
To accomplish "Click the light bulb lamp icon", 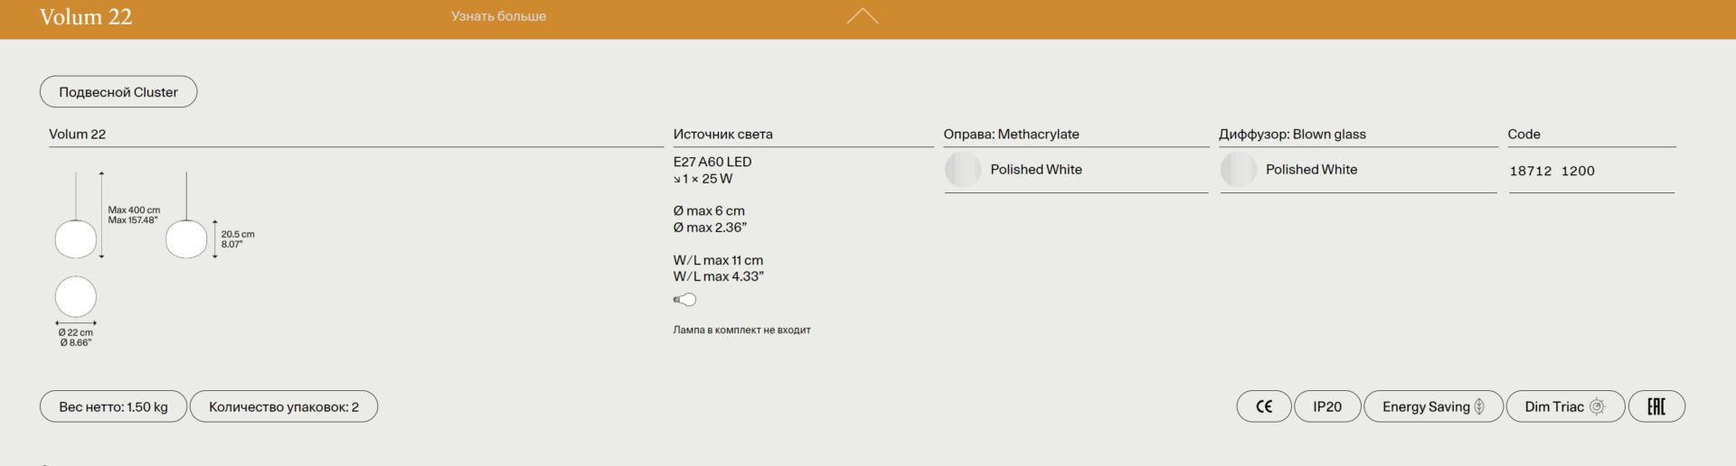I will coord(684,300).
